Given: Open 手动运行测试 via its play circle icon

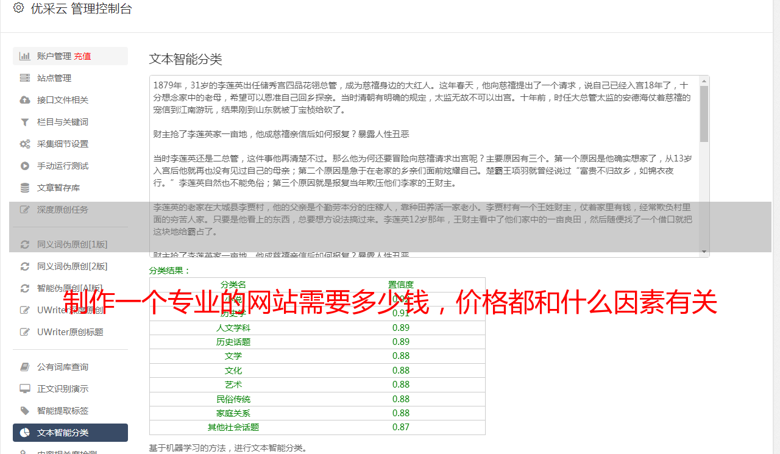Looking at the screenshot, I should (x=25, y=166).
